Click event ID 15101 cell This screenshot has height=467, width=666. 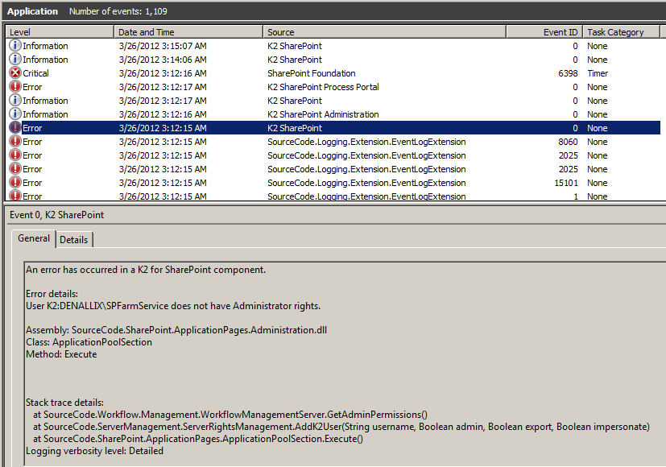pyautogui.click(x=566, y=183)
